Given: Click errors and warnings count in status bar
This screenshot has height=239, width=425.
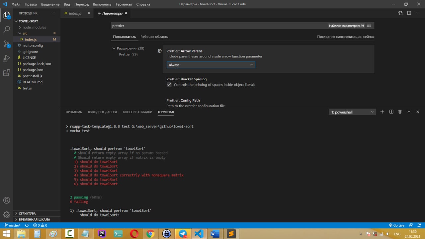Looking at the screenshot, I should click(x=40, y=225).
